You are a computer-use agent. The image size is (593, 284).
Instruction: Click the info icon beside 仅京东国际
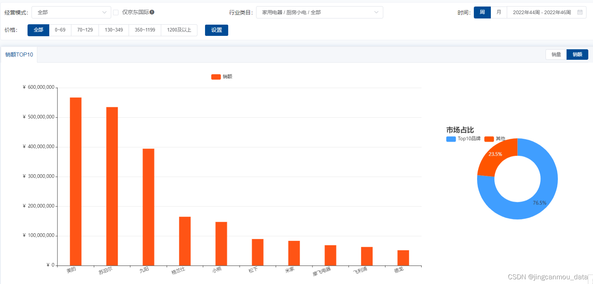click(152, 12)
